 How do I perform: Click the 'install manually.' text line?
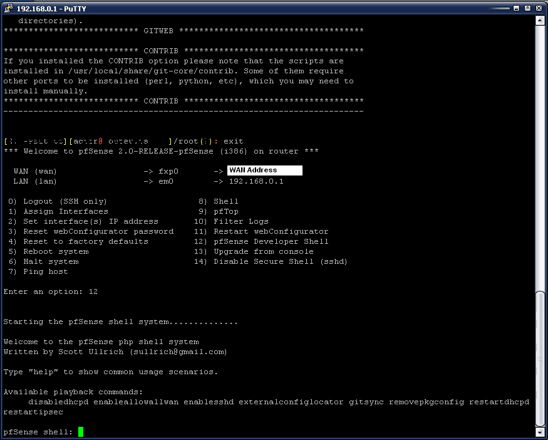click(46, 92)
